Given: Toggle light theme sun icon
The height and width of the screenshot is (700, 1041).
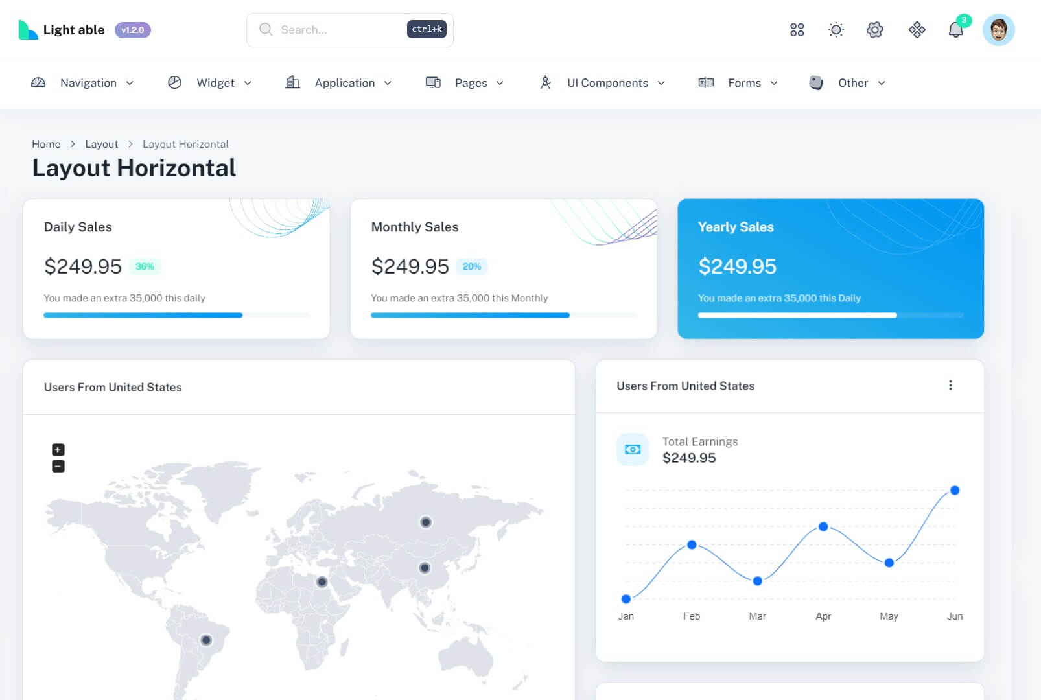Looking at the screenshot, I should tap(836, 30).
